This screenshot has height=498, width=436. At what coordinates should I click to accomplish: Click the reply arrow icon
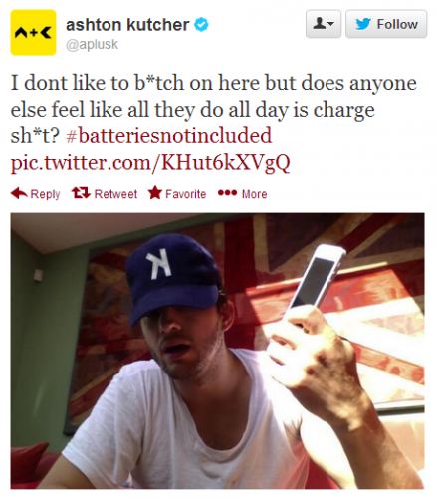point(19,193)
